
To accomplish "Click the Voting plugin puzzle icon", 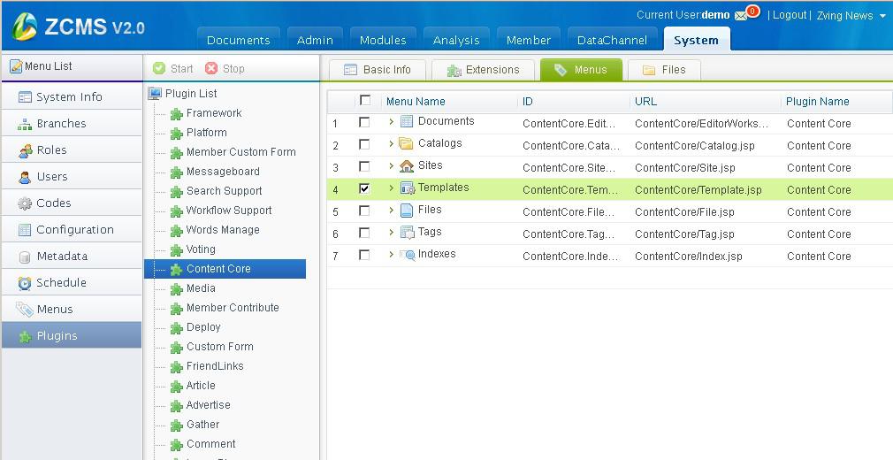I will click(x=177, y=250).
